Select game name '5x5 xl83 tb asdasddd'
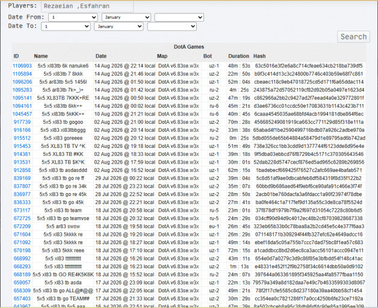Viewport: 378px width, 308px height. click(x=63, y=170)
